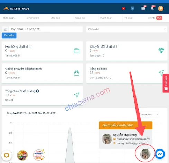Click the date range input 25/12/2021
The width and height of the screenshot is (169, 163).
[x=46, y=29]
